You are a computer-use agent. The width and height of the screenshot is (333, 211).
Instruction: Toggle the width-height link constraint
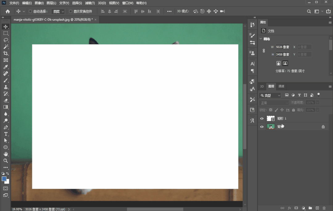[x=264, y=51]
